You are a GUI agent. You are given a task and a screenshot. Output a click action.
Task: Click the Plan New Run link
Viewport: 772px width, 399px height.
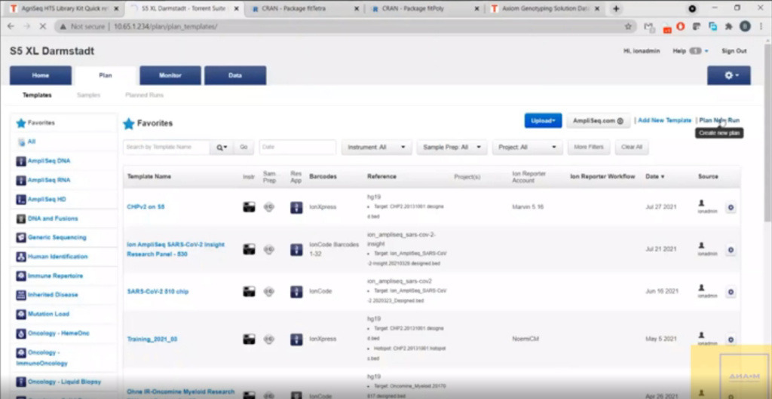[x=719, y=120]
